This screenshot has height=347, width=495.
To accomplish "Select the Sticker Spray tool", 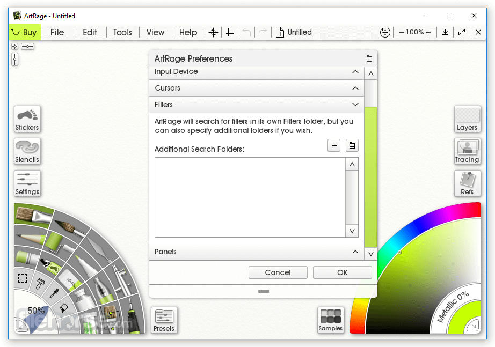I will (51, 266).
